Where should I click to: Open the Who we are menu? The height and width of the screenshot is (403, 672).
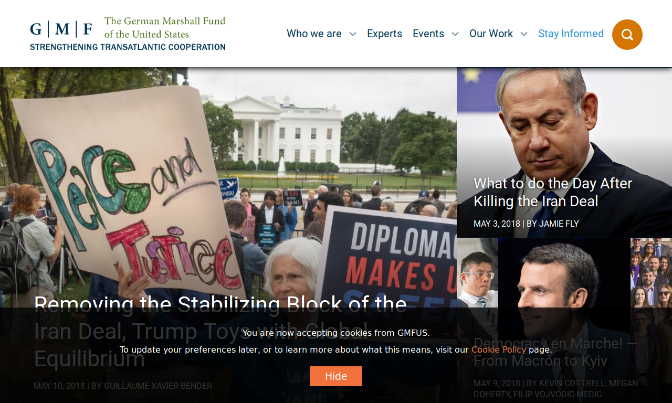(x=314, y=34)
